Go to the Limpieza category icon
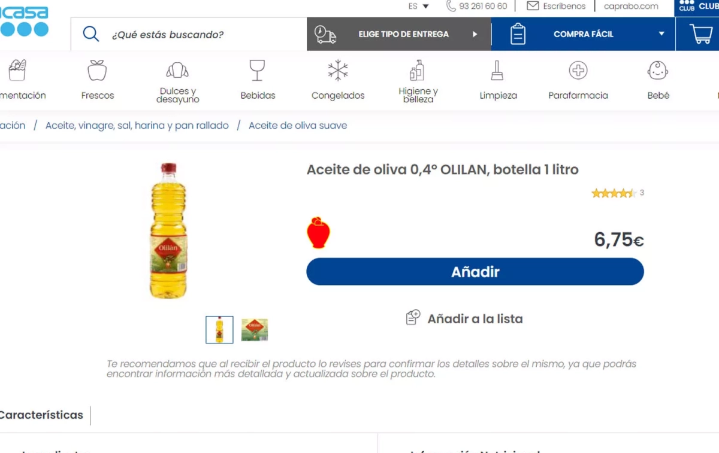This screenshot has width=719, height=453. click(x=497, y=71)
